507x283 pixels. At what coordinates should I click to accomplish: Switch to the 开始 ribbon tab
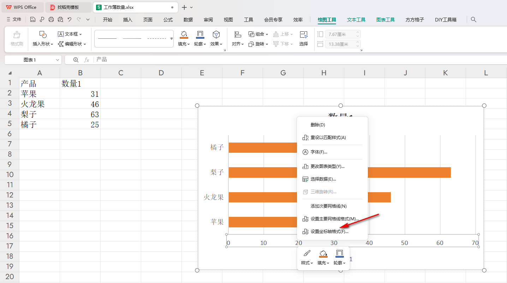[108, 20]
